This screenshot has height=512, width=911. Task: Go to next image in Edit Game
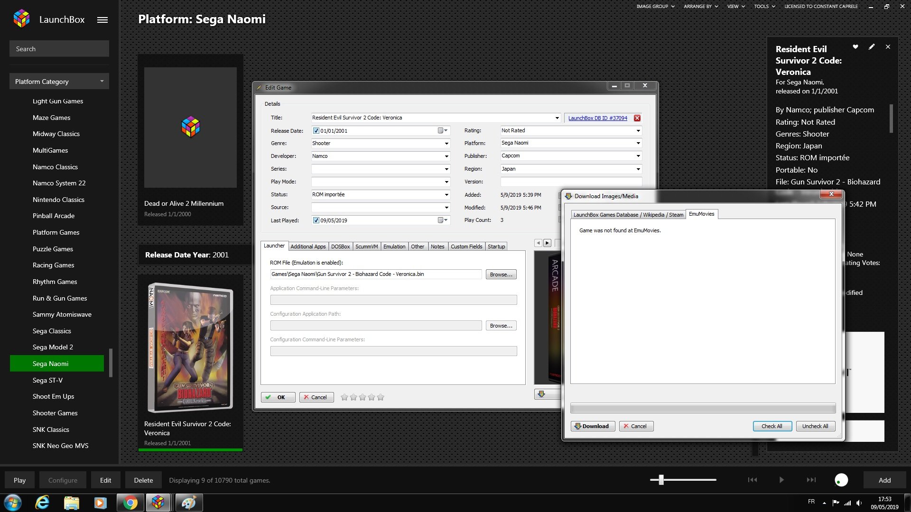pos(547,243)
